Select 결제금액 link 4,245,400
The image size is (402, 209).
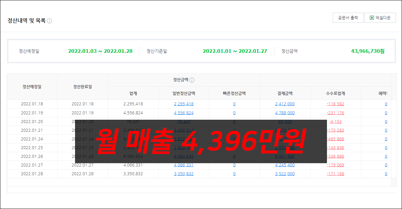pyautogui.click(x=285, y=165)
